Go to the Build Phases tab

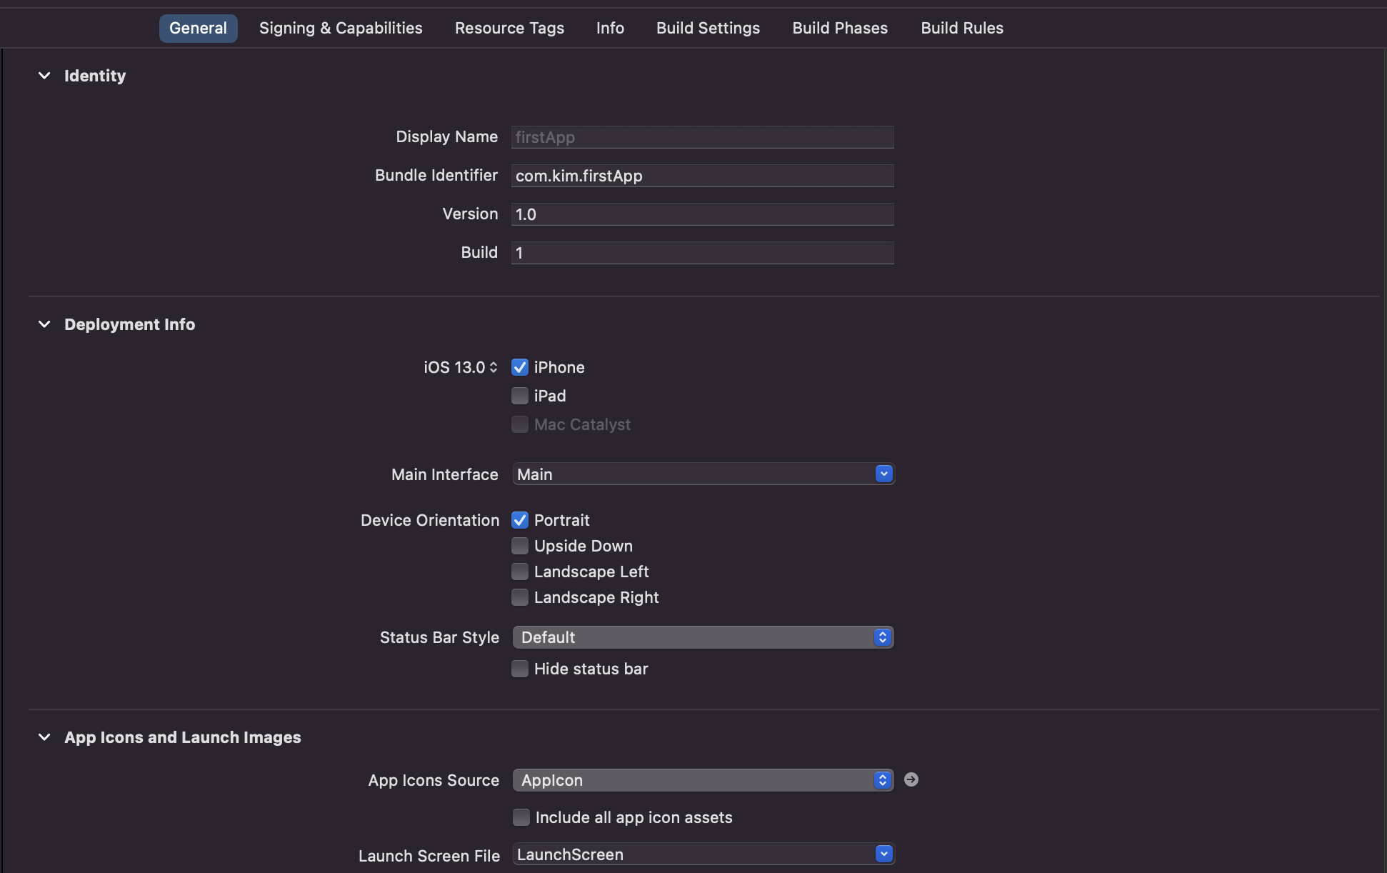[840, 28]
